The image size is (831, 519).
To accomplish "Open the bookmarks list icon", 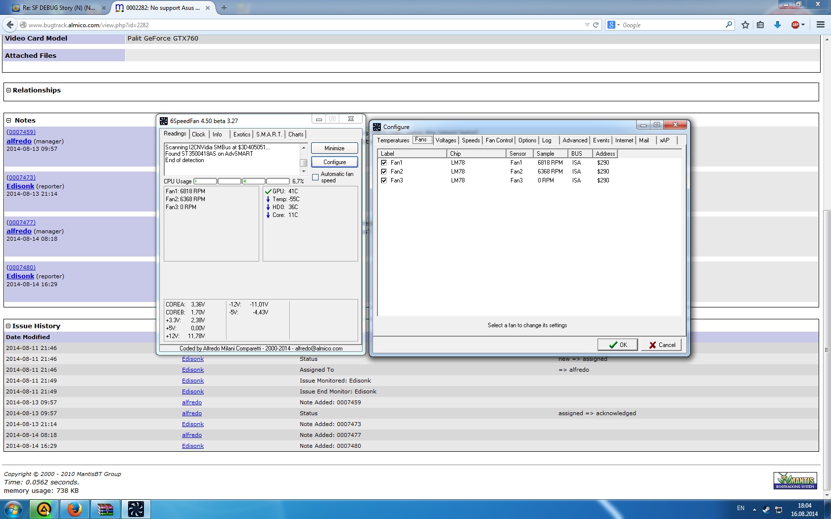I will click(x=760, y=25).
